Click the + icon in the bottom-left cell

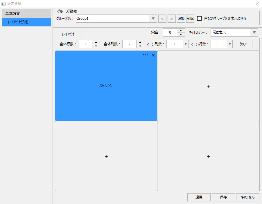(106, 156)
